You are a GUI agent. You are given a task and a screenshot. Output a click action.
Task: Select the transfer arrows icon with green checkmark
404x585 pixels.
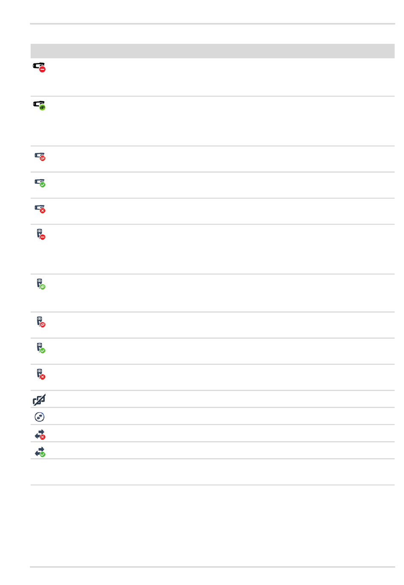point(40,452)
